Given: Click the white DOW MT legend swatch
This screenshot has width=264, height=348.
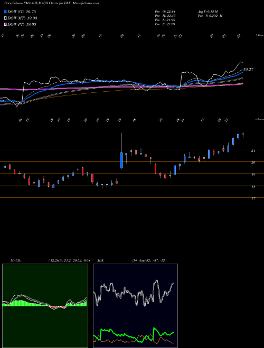Looking at the screenshot, I should [x=5, y=18].
